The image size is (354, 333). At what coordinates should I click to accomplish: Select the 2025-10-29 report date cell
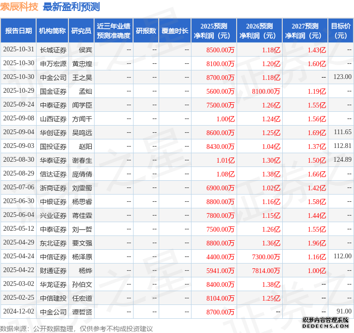pyautogui.click(x=19, y=91)
